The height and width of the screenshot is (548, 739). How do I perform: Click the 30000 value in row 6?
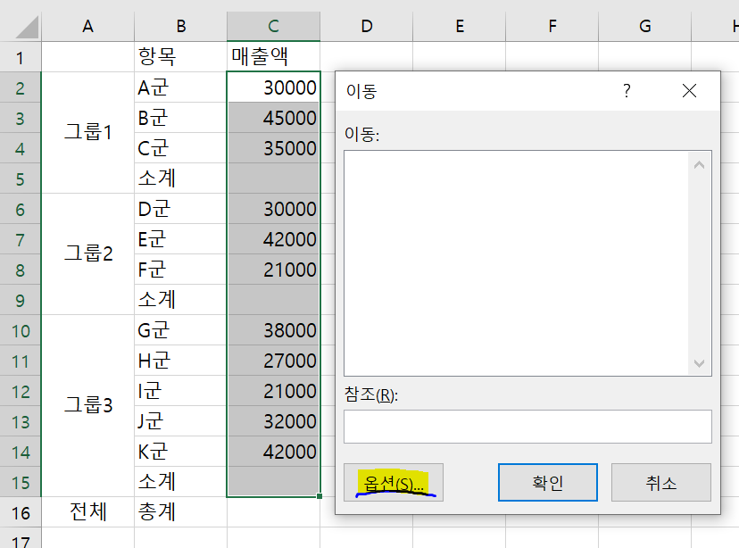(273, 209)
